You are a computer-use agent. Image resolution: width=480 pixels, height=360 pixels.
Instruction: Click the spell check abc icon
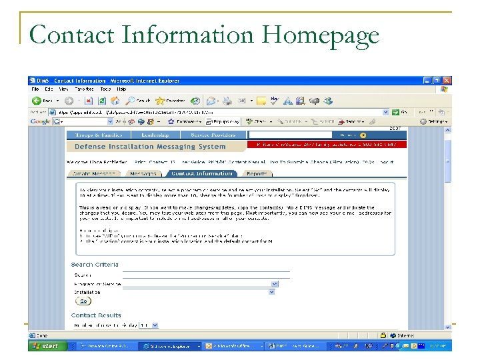click(274, 101)
